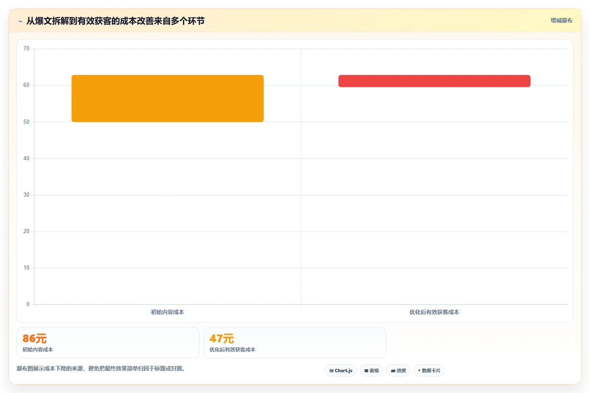Click the y-axis value 50
590x393 pixels.
26,122
